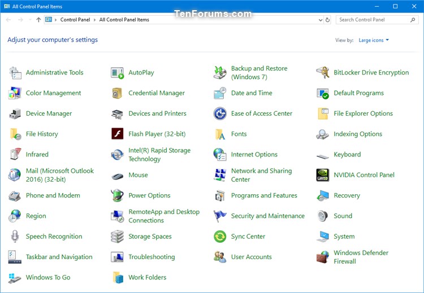Open Intel Rapid Storage Technology icon
424x293 pixels.
[118, 155]
